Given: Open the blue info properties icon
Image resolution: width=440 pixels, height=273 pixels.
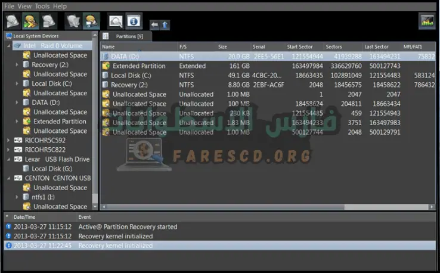Looking at the screenshot, I should pos(134,22).
